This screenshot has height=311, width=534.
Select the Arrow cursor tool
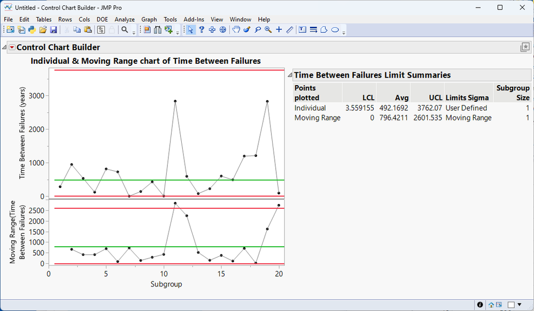(191, 29)
